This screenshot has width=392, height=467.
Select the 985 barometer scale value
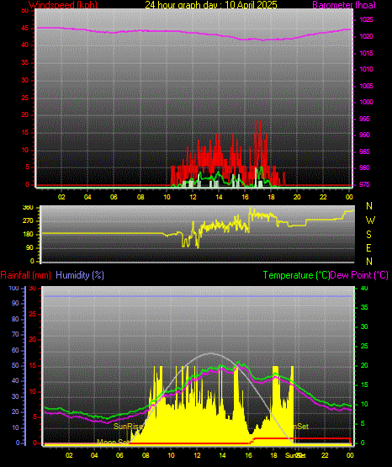click(x=364, y=151)
